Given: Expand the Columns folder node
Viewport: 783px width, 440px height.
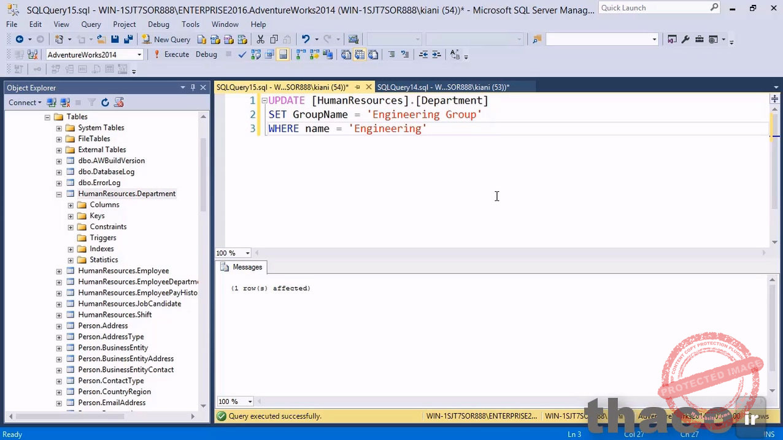Looking at the screenshot, I should click(71, 205).
